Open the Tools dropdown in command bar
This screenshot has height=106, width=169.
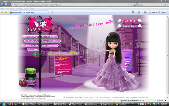click(162, 12)
